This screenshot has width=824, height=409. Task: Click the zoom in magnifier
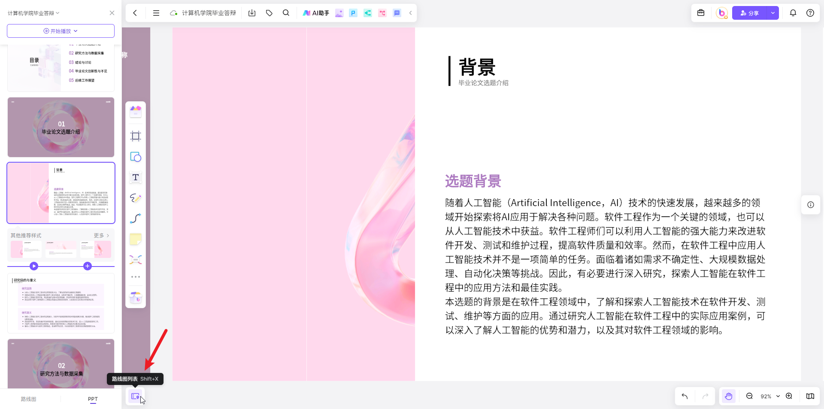click(x=789, y=396)
